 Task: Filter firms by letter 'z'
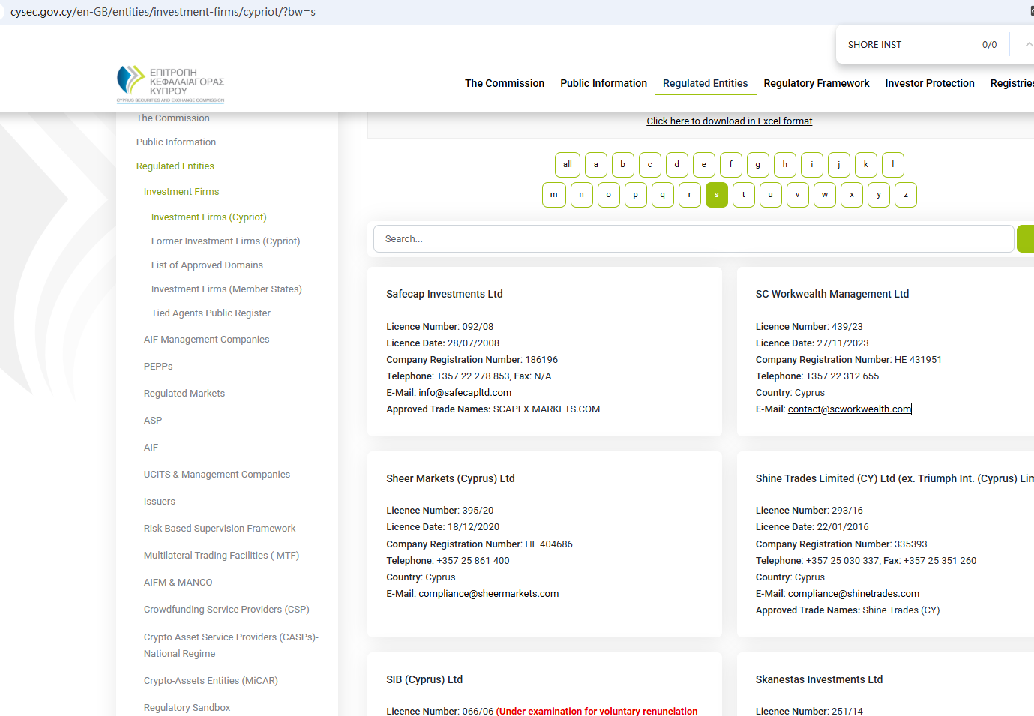(905, 195)
